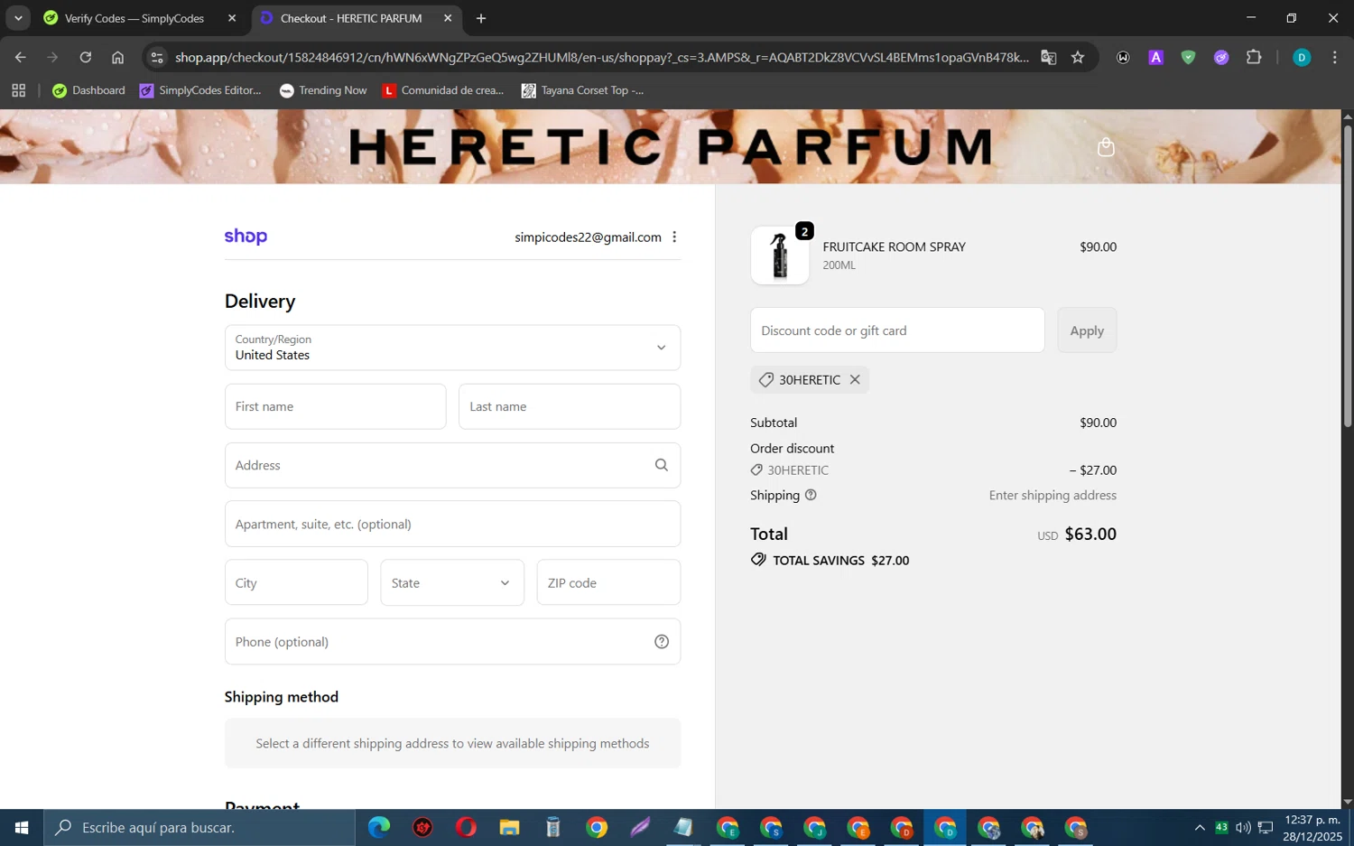The width and height of the screenshot is (1354, 846).
Task: Click the Windows taskbar search box
Action: coord(199,827)
